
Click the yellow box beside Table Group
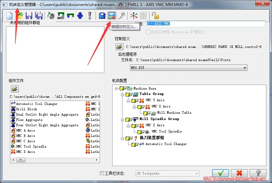[128, 95]
